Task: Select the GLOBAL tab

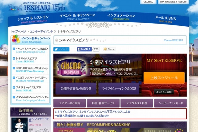Action: point(148,2)
